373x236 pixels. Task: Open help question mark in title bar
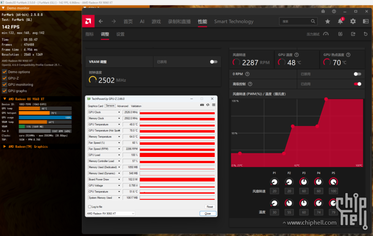point(334,11)
